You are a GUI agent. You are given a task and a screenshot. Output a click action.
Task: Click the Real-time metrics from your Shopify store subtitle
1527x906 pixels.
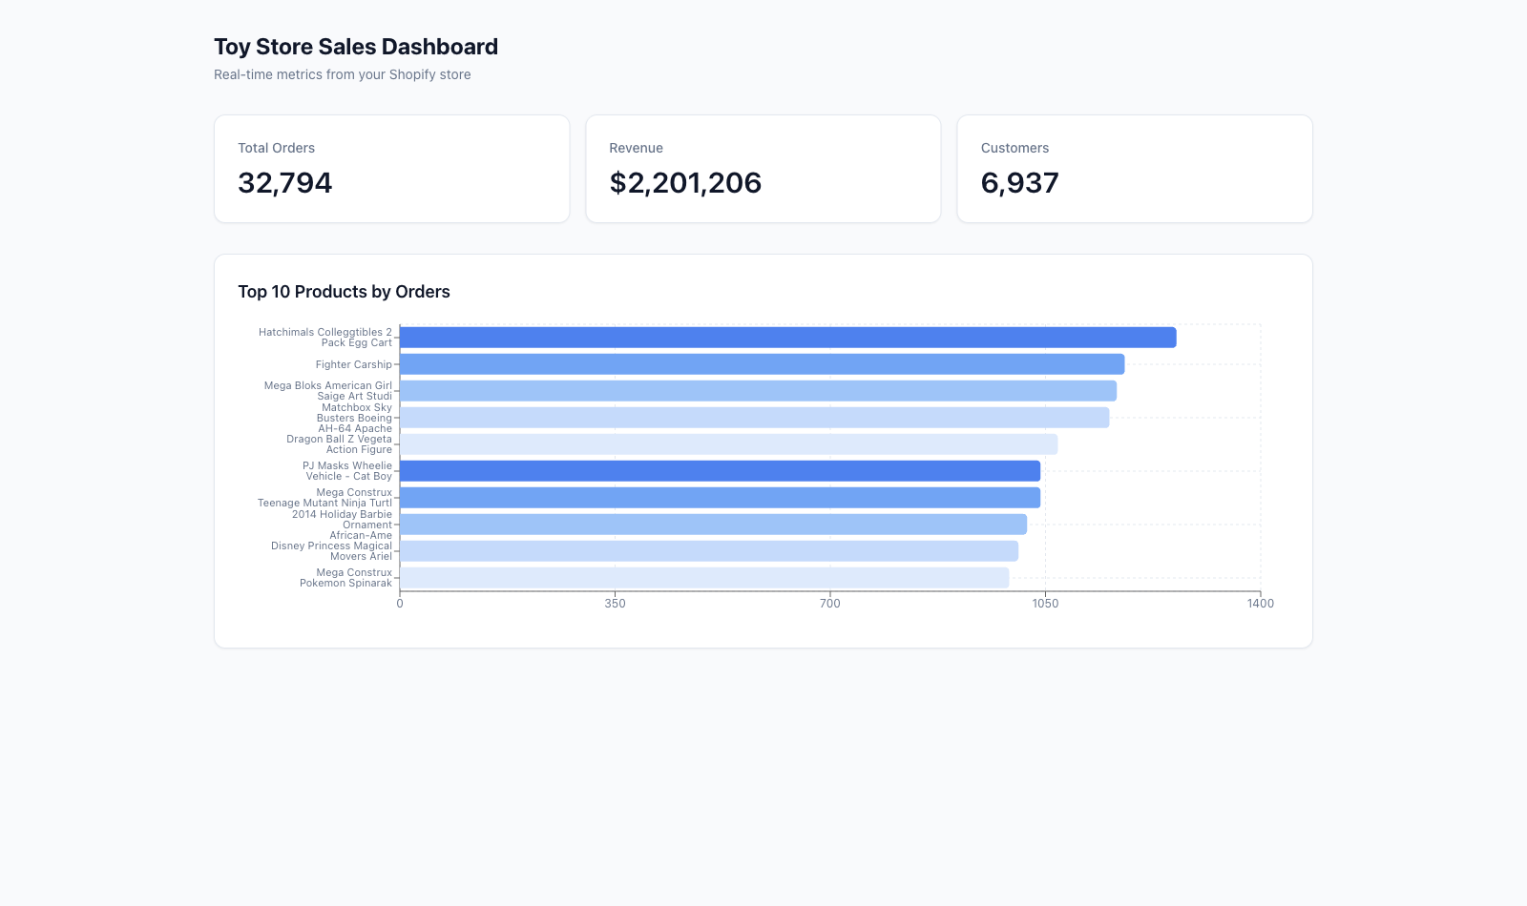click(x=342, y=74)
